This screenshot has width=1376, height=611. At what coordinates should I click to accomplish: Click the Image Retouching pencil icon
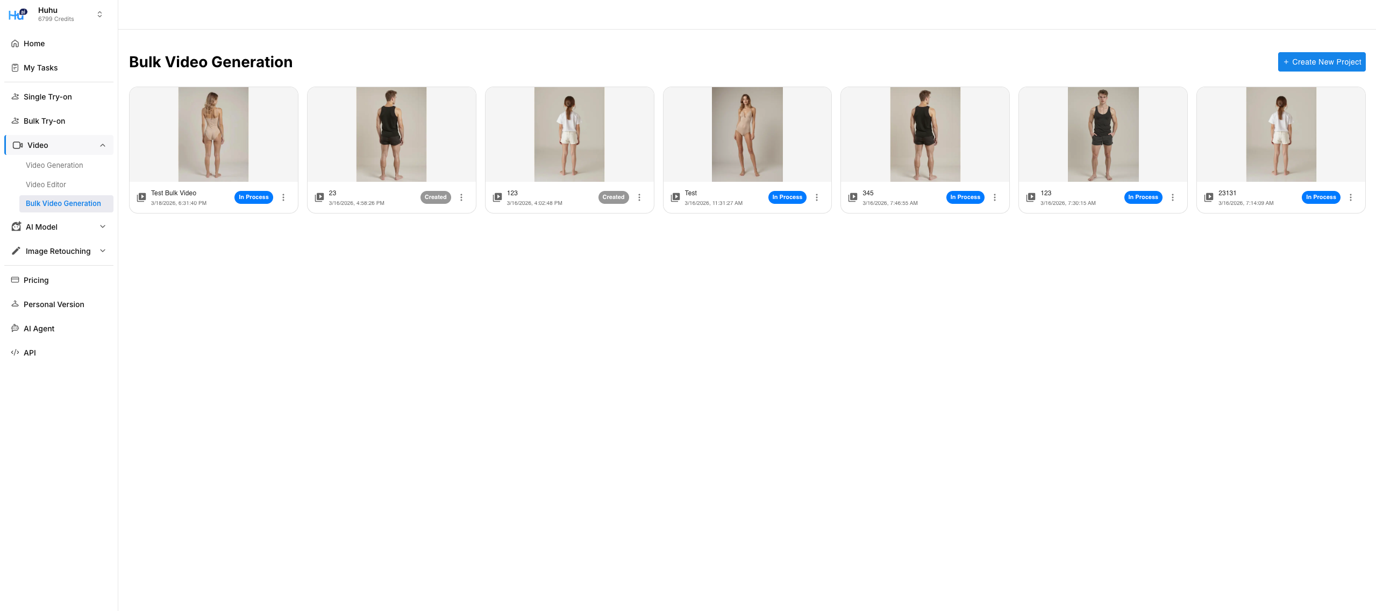pyautogui.click(x=16, y=251)
